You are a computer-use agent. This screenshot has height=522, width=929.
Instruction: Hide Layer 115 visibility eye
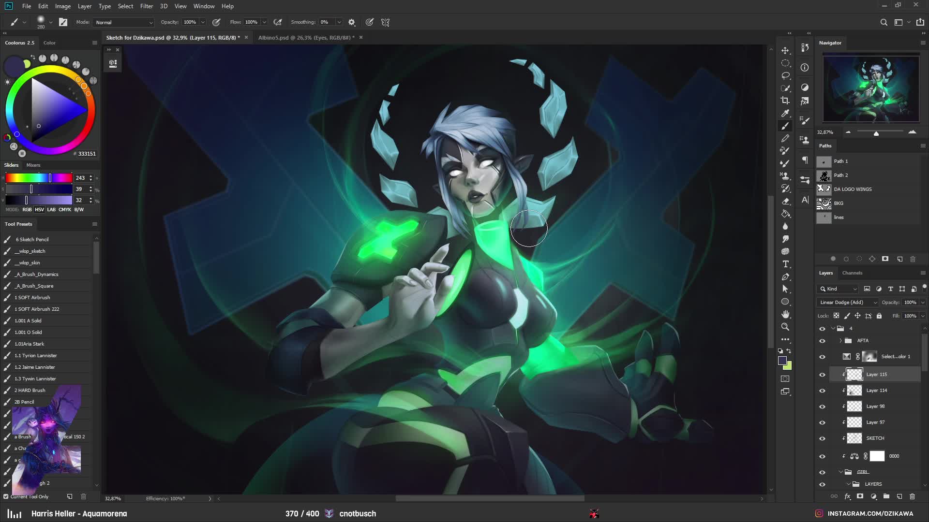pyautogui.click(x=822, y=375)
